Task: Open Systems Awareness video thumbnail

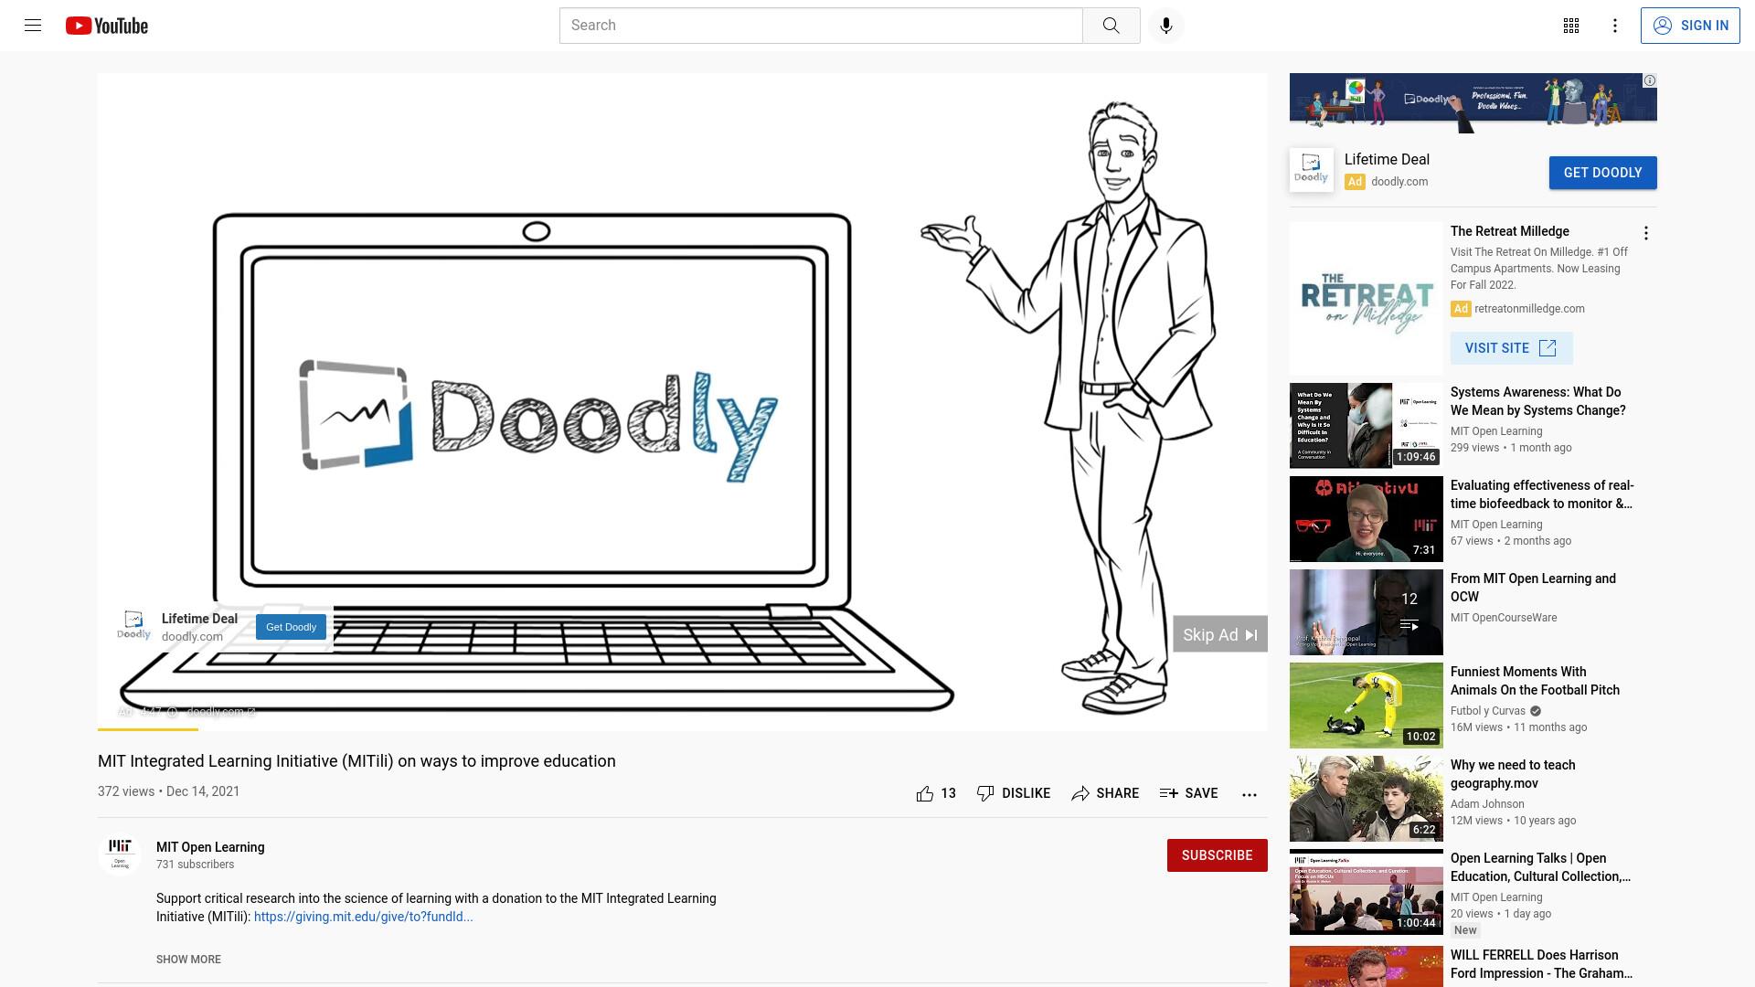Action: click(1366, 426)
